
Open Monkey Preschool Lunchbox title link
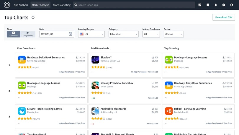click(117, 83)
